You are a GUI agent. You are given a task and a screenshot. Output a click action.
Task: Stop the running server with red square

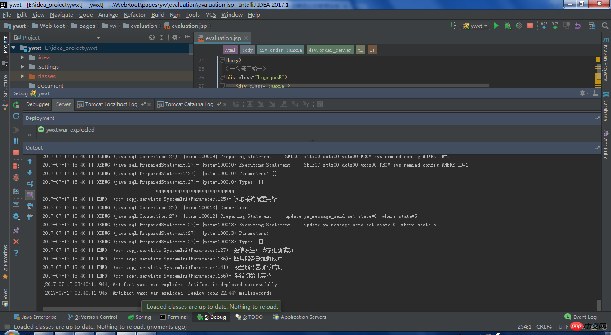(x=530, y=26)
